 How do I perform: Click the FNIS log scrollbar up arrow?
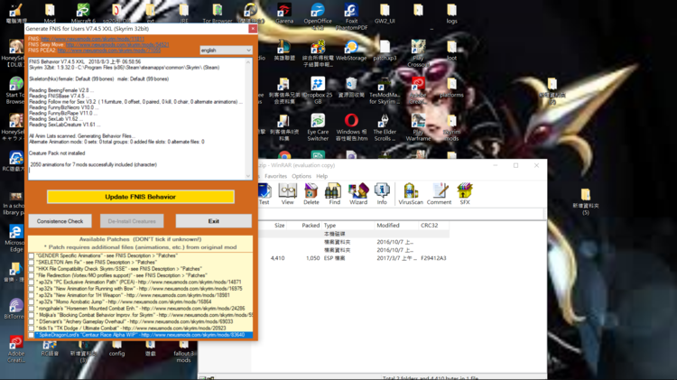(248, 62)
